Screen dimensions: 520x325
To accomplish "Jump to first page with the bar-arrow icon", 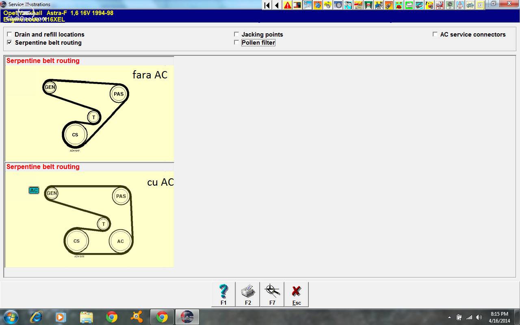I will pyautogui.click(x=267, y=5).
